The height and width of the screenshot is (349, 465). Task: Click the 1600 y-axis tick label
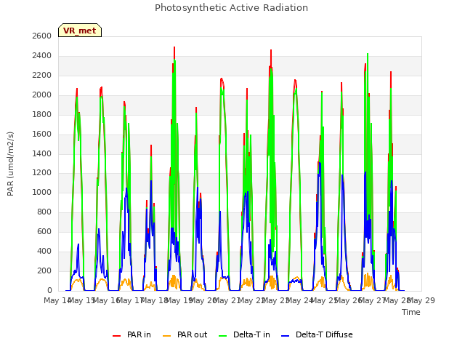(42, 134)
